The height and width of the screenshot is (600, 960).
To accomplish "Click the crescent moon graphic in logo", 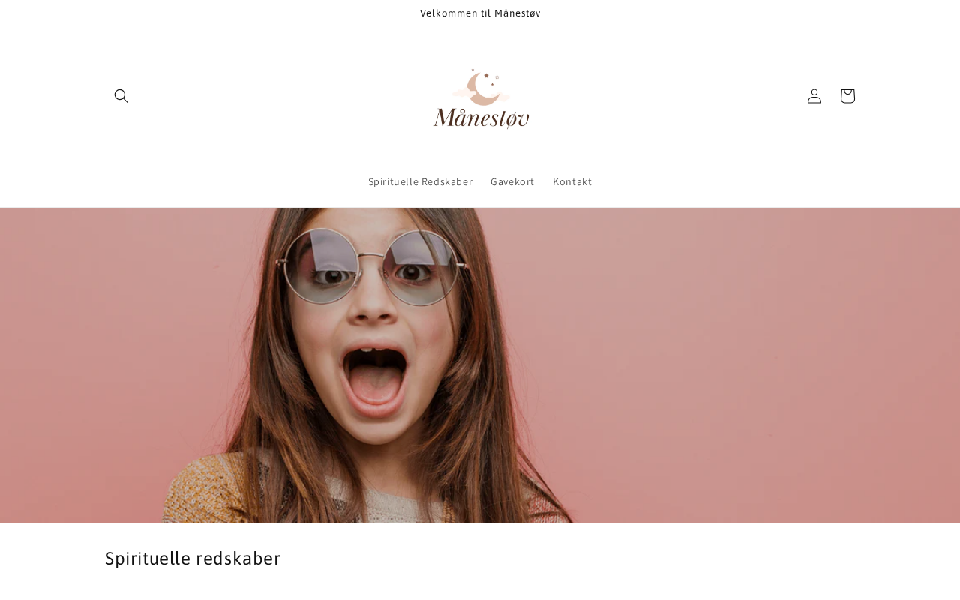I will coord(484,89).
